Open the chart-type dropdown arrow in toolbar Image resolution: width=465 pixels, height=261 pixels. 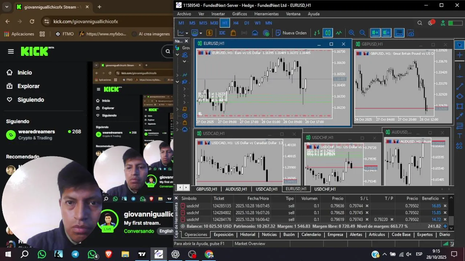point(187,33)
